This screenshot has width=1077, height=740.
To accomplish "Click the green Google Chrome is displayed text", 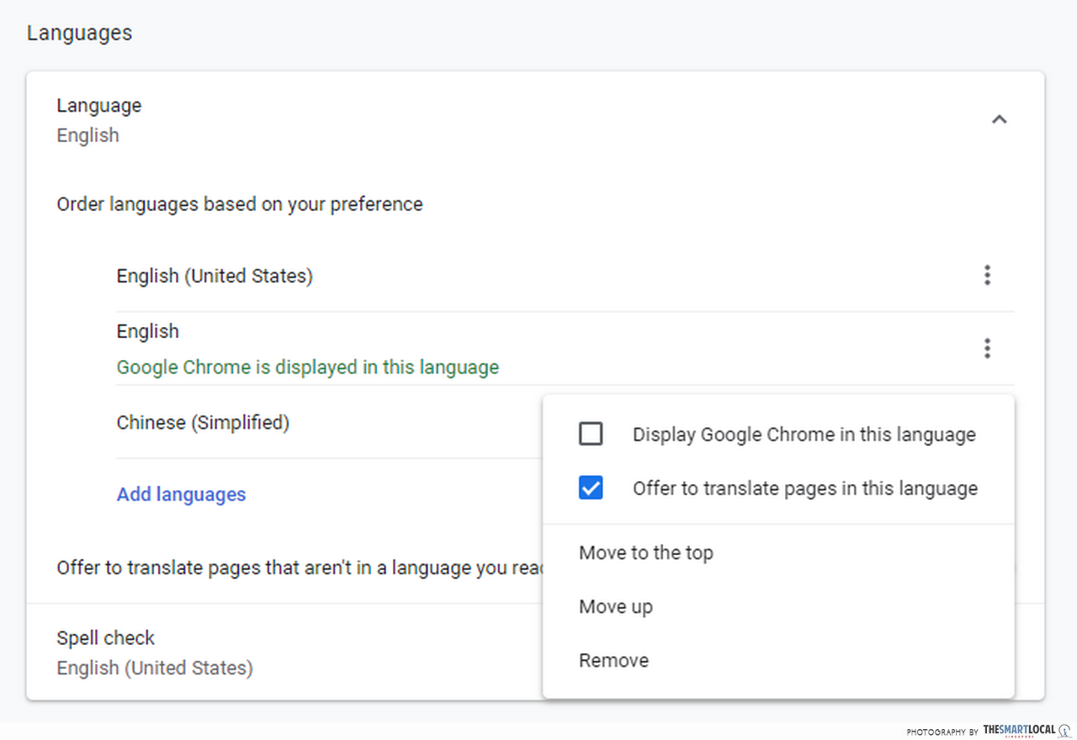I will click(x=307, y=367).
